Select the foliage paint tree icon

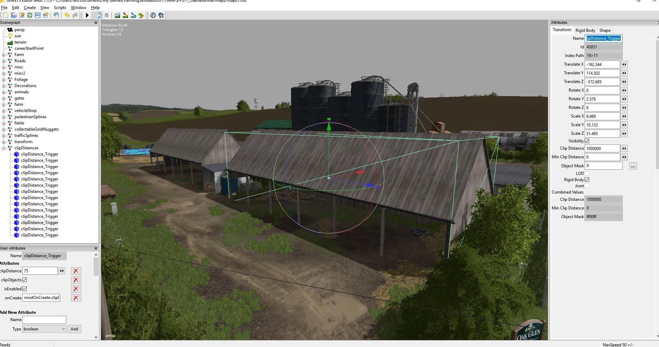[141, 15]
